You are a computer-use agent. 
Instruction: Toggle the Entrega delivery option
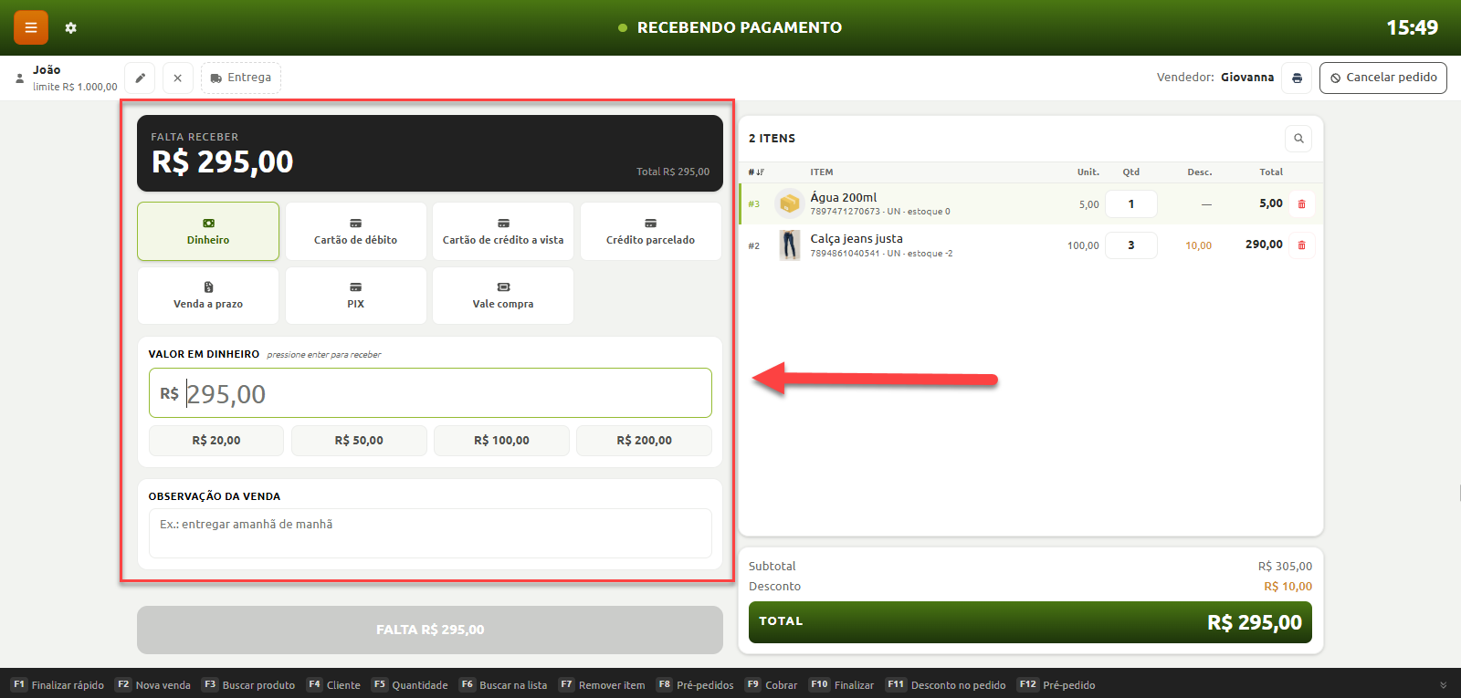point(241,78)
